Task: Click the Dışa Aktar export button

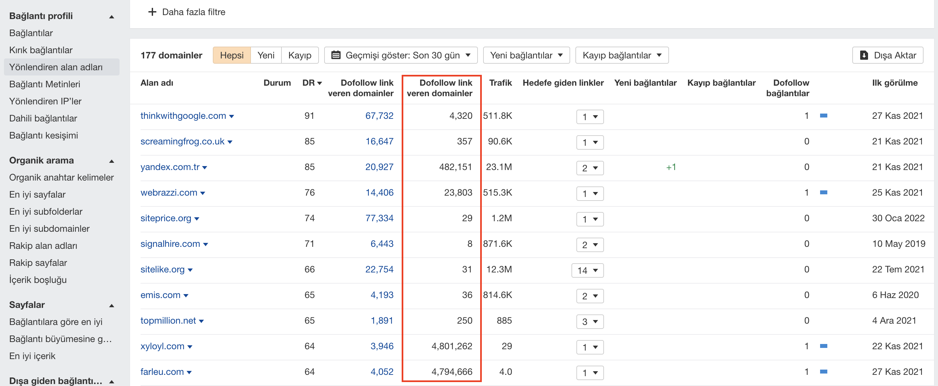Action: pos(887,55)
